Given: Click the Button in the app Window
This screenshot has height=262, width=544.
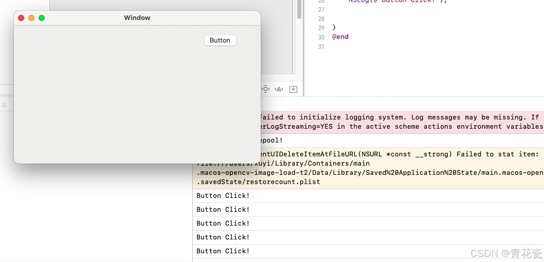Looking at the screenshot, I should [220, 41].
